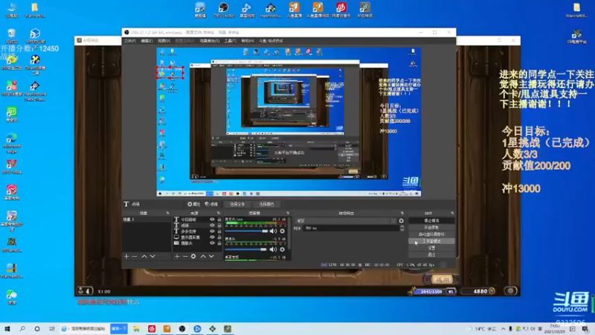Toggle lock on the 摄像头 source
595x335 pixels.
(x=219, y=243)
